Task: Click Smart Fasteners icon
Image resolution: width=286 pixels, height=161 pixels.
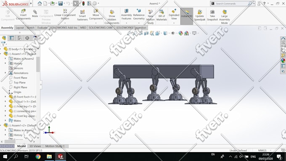Action: click(x=82, y=15)
